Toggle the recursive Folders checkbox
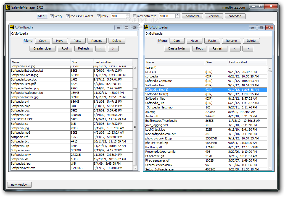The height and width of the screenshot is (197, 285). (x=68, y=16)
